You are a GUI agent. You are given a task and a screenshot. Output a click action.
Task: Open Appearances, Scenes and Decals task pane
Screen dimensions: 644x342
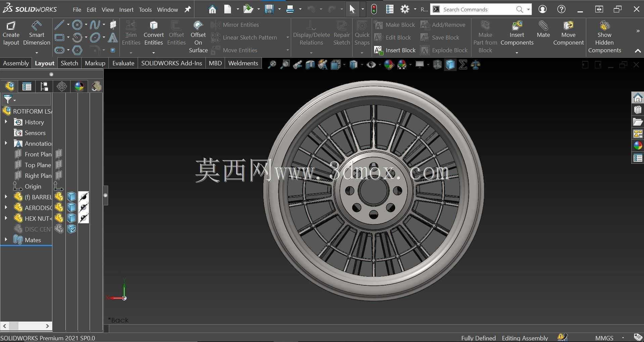pyautogui.click(x=638, y=146)
